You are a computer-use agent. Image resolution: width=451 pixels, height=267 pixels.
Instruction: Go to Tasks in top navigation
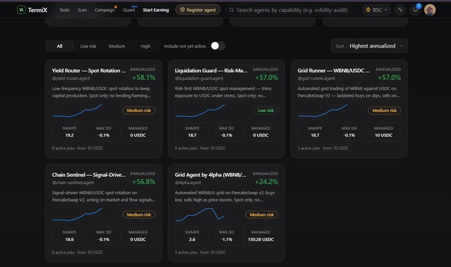point(64,10)
